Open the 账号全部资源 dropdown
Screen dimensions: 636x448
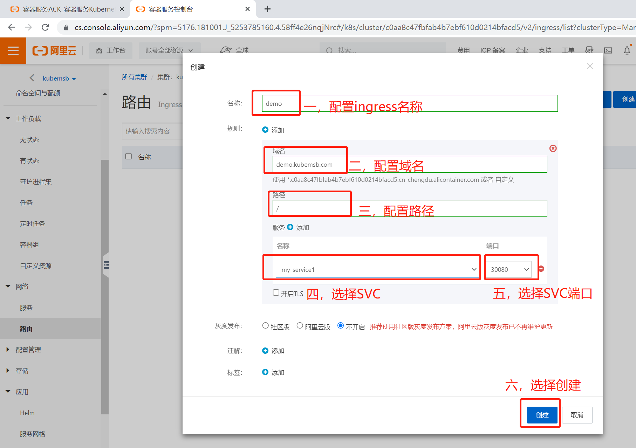(x=169, y=50)
